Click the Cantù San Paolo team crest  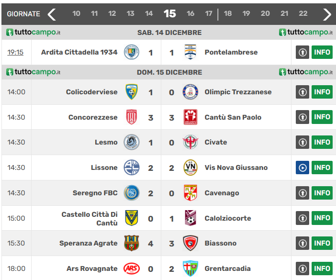click(x=190, y=117)
